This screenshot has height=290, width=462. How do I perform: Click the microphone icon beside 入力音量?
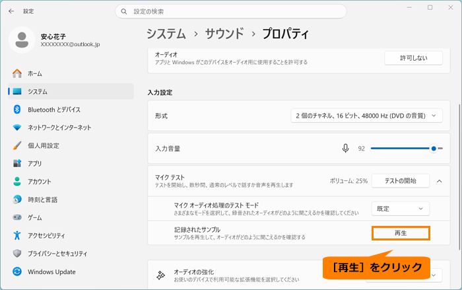[345, 149]
